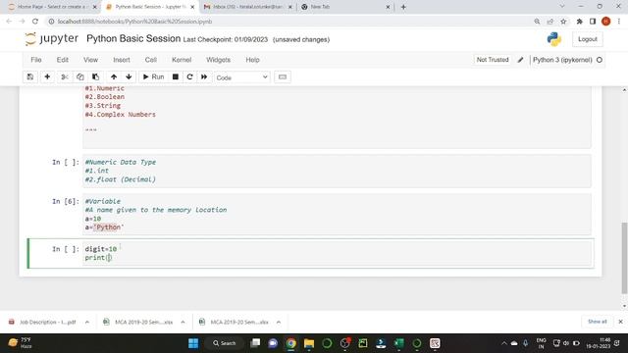The width and height of the screenshot is (628, 353).
Task: Open the Chrome profile avatar
Action: (605, 22)
